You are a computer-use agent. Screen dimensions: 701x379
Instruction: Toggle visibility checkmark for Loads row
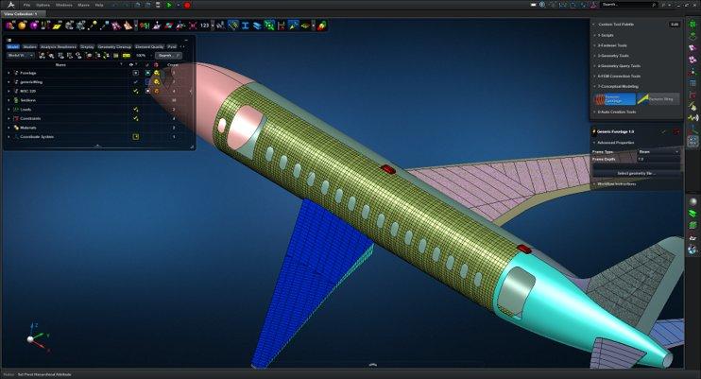point(136,109)
